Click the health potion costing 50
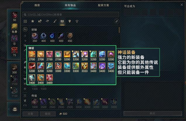The height and width of the screenshot is (121, 186). (14, 15)
